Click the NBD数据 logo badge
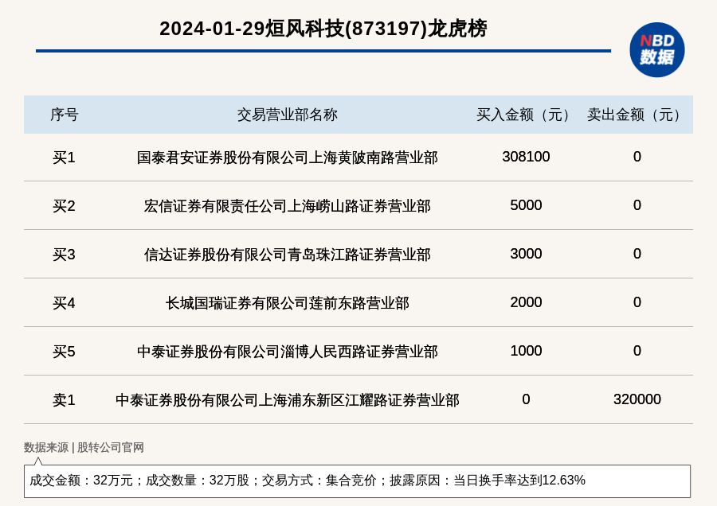 click(656, 50)
